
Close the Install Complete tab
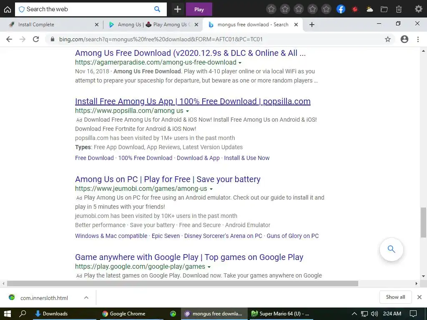click(x=96, y=25)
